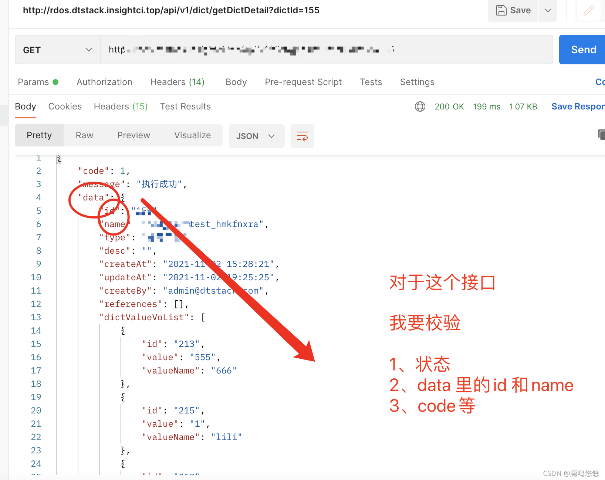Click the "createBy" key on line 11
This screenshot has height=480, width=605.
(126, 291)
